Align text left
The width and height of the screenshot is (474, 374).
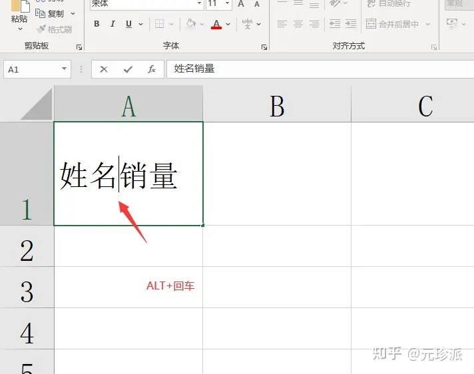[282, 23]
